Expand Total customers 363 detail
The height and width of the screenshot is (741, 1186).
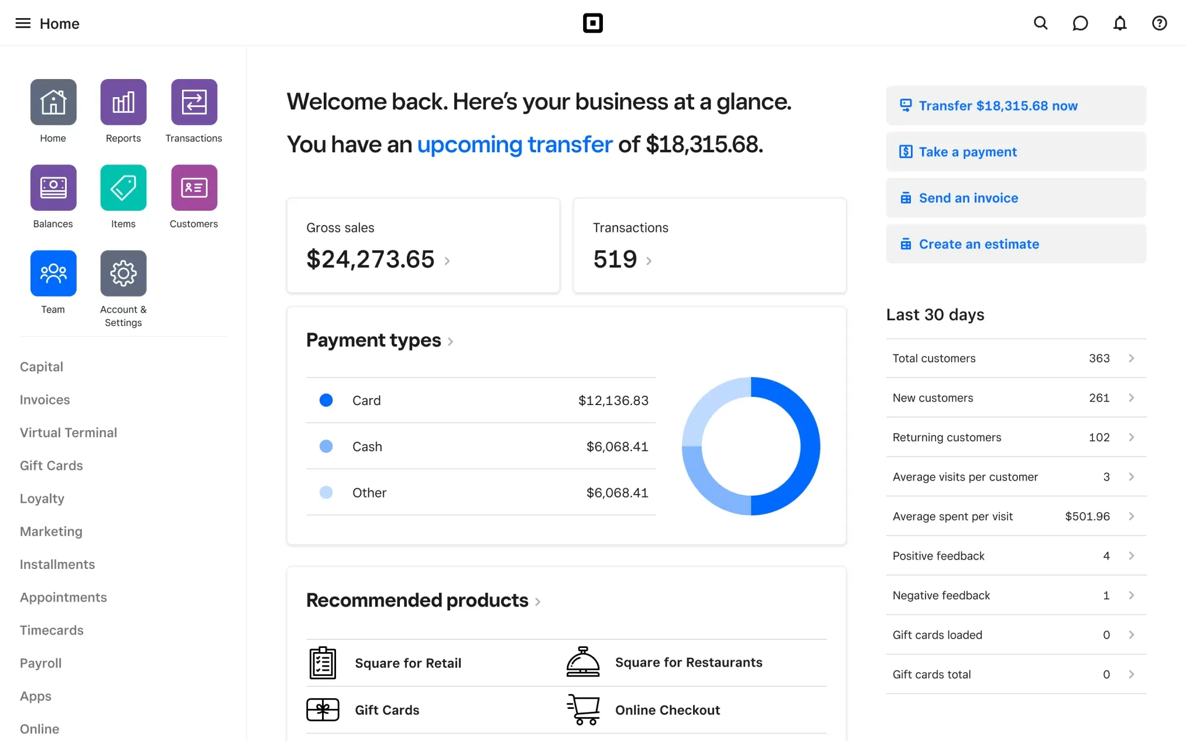pyautogui.click(x=1132, y=358)
